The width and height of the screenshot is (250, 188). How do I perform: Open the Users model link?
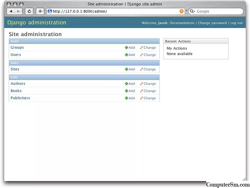(16, 55)
